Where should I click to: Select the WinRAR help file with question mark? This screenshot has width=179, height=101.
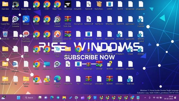click(109, 65)
